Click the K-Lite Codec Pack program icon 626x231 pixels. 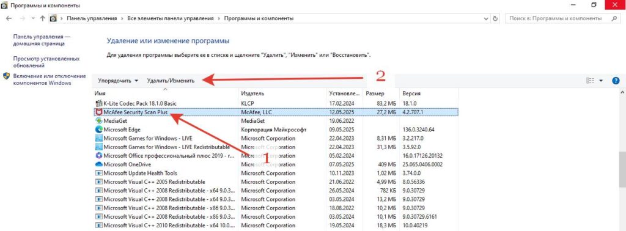pos(99,103)
